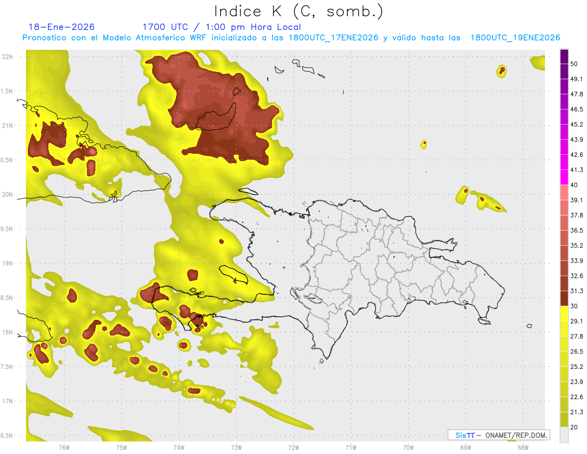
Task: Click the 'Pronóstico con el Modelo Atmósferico WRF' line
Action: click(x=291, y=38)
